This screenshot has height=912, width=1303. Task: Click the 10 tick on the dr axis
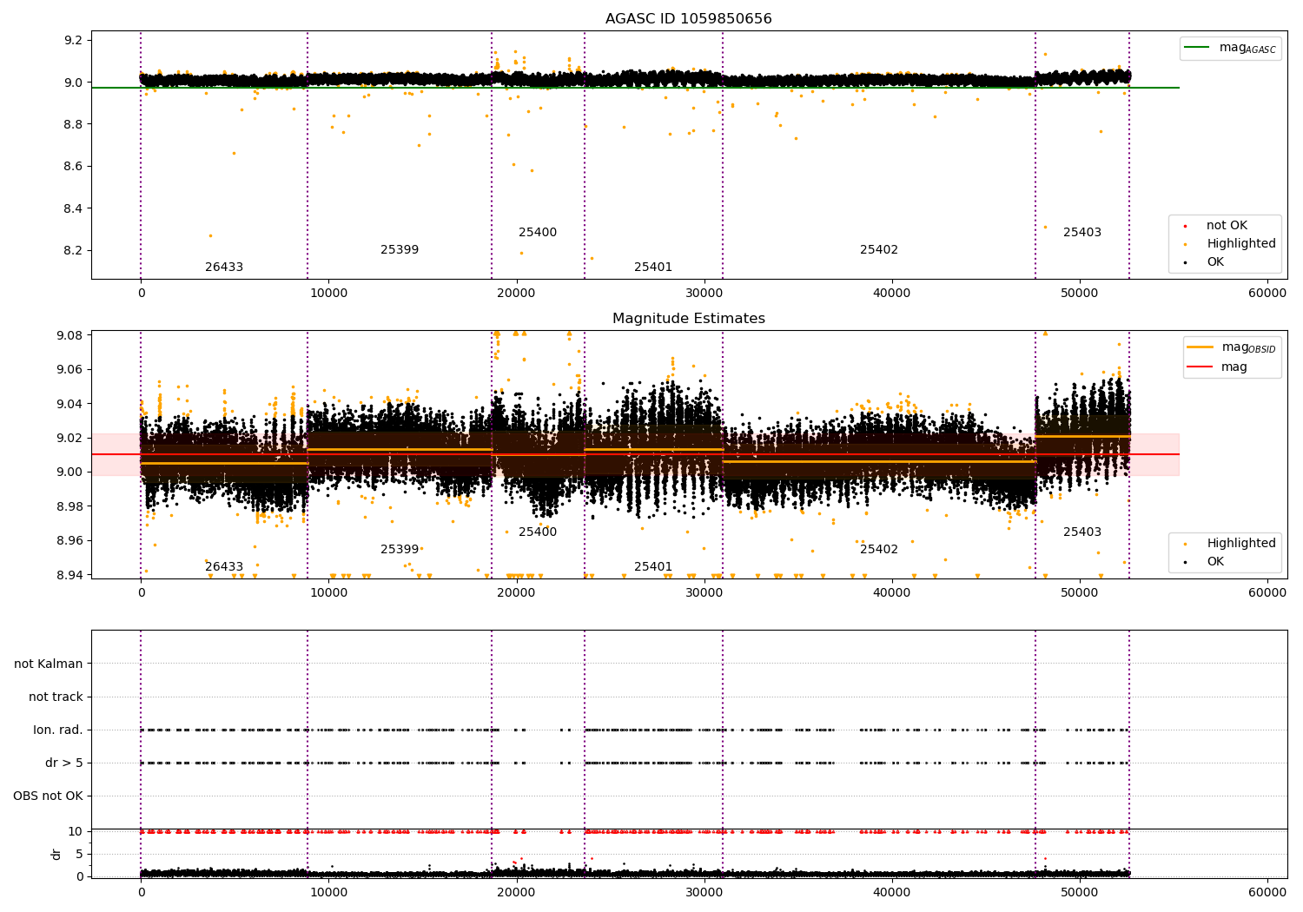pyautogui.click(x=76, y=832)
